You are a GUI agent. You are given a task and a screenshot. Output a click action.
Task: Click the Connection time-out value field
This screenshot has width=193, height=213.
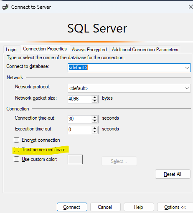pyautogui.click(x=80, y=119)
